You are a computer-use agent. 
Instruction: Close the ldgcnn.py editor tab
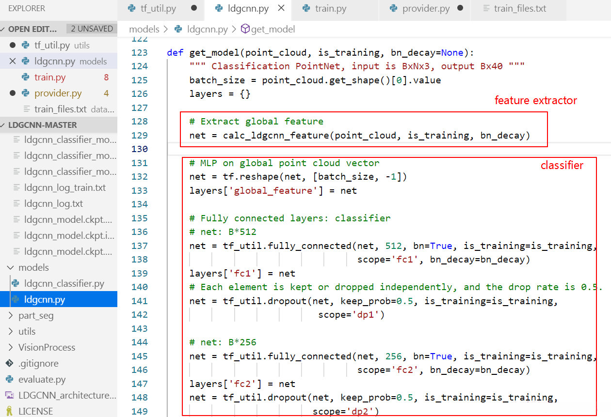[281, 8]
